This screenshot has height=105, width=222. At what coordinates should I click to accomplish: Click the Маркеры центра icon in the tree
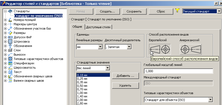tap(10, 24)
